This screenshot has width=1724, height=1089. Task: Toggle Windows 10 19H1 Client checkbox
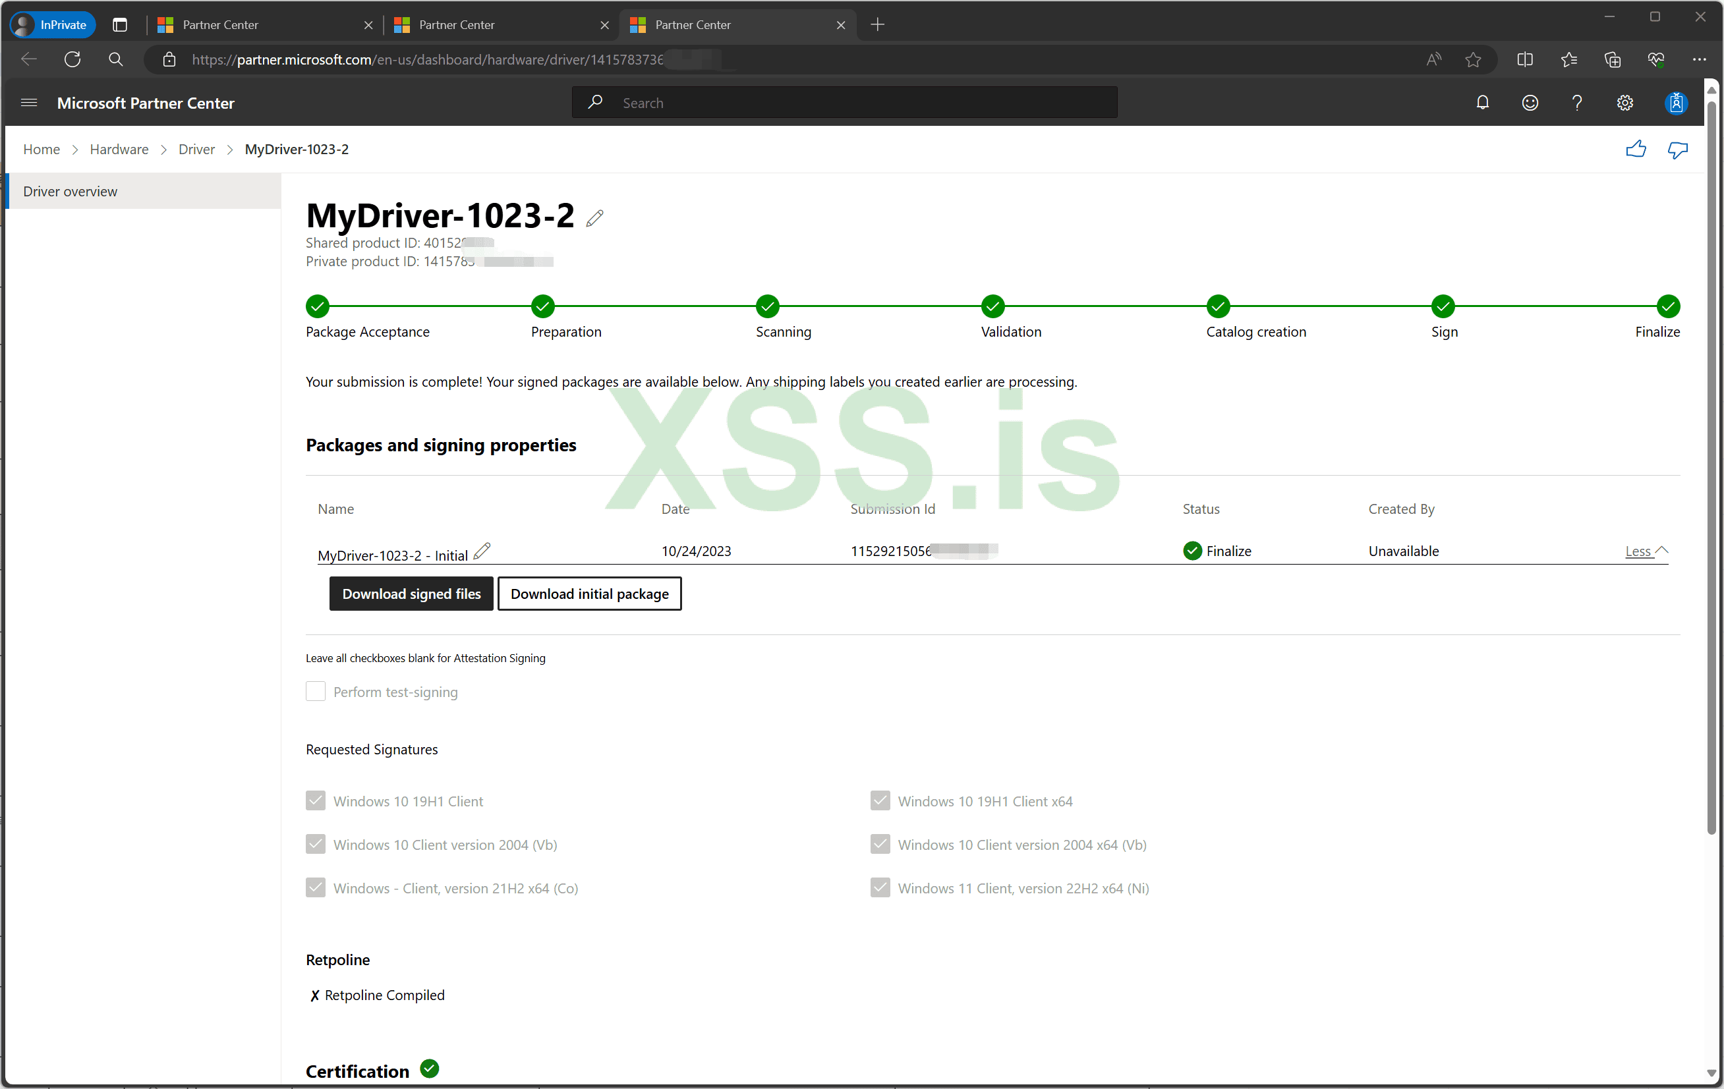[x=316, y=800]
